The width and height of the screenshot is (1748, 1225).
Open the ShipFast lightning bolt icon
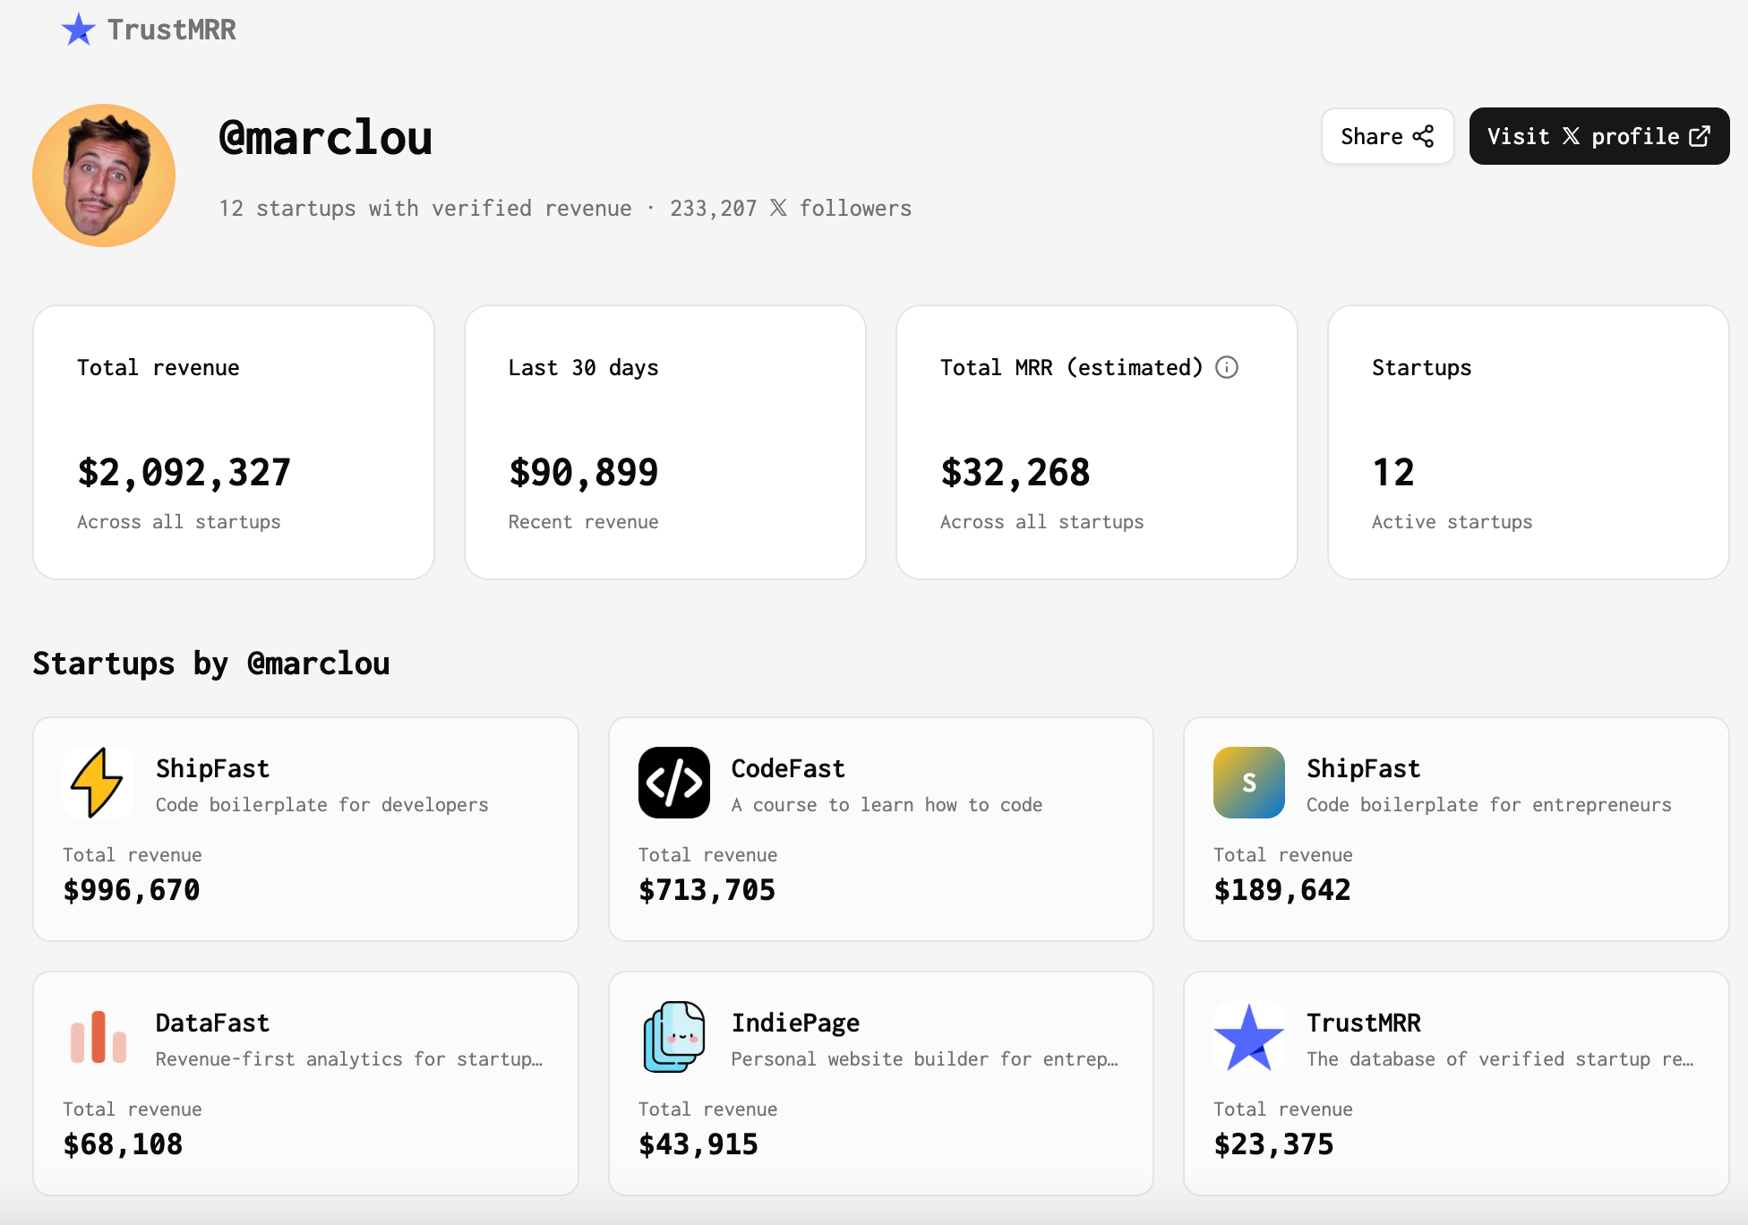tap(98, 783)
